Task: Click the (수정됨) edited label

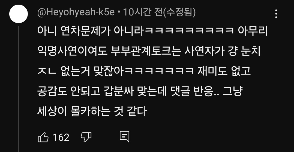Action: pos(179,12)
